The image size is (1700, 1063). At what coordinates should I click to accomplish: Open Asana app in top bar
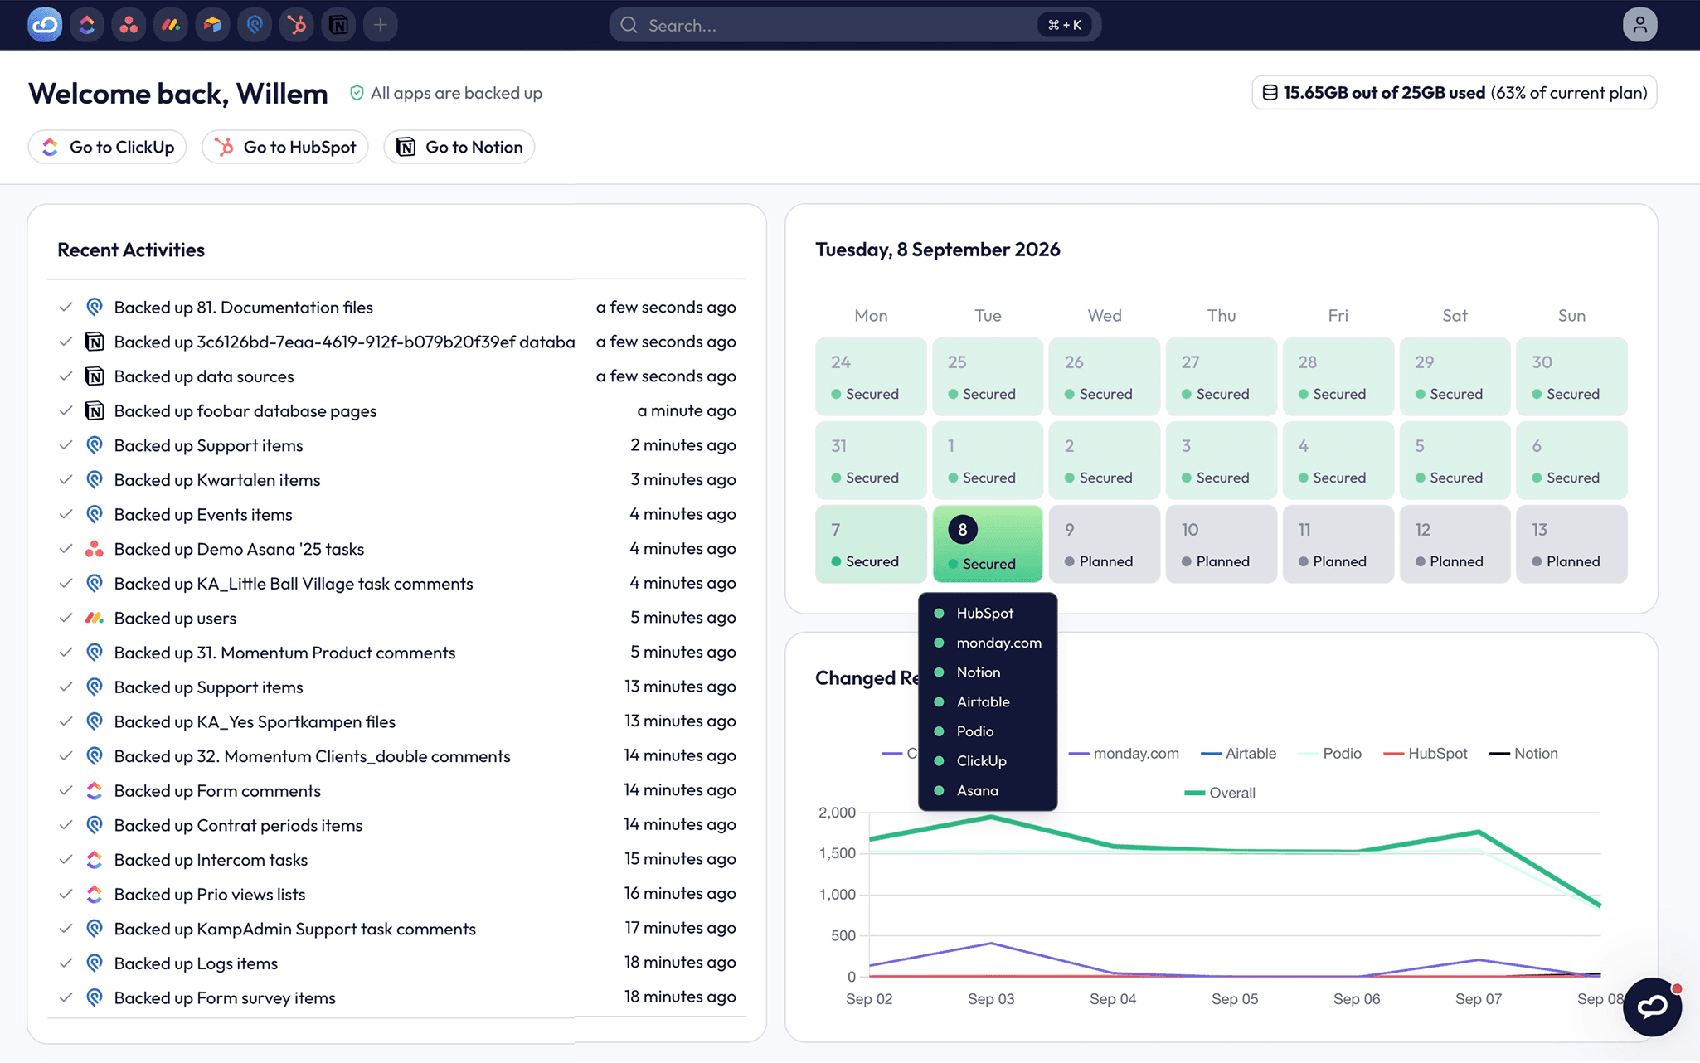pos(129,25)
